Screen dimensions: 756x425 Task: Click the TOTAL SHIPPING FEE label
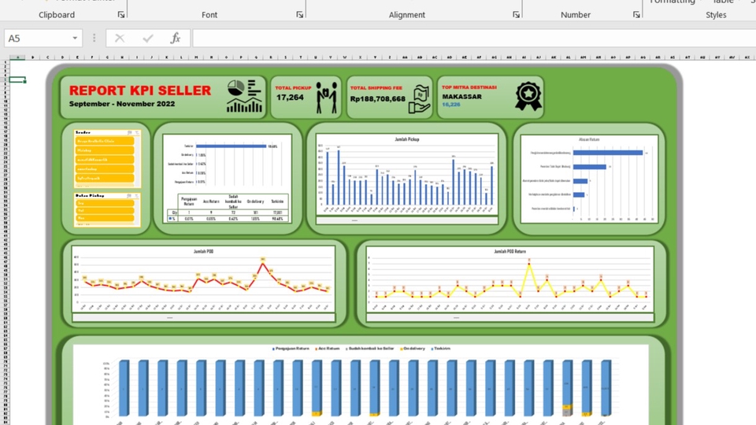(x=376, y=87)
